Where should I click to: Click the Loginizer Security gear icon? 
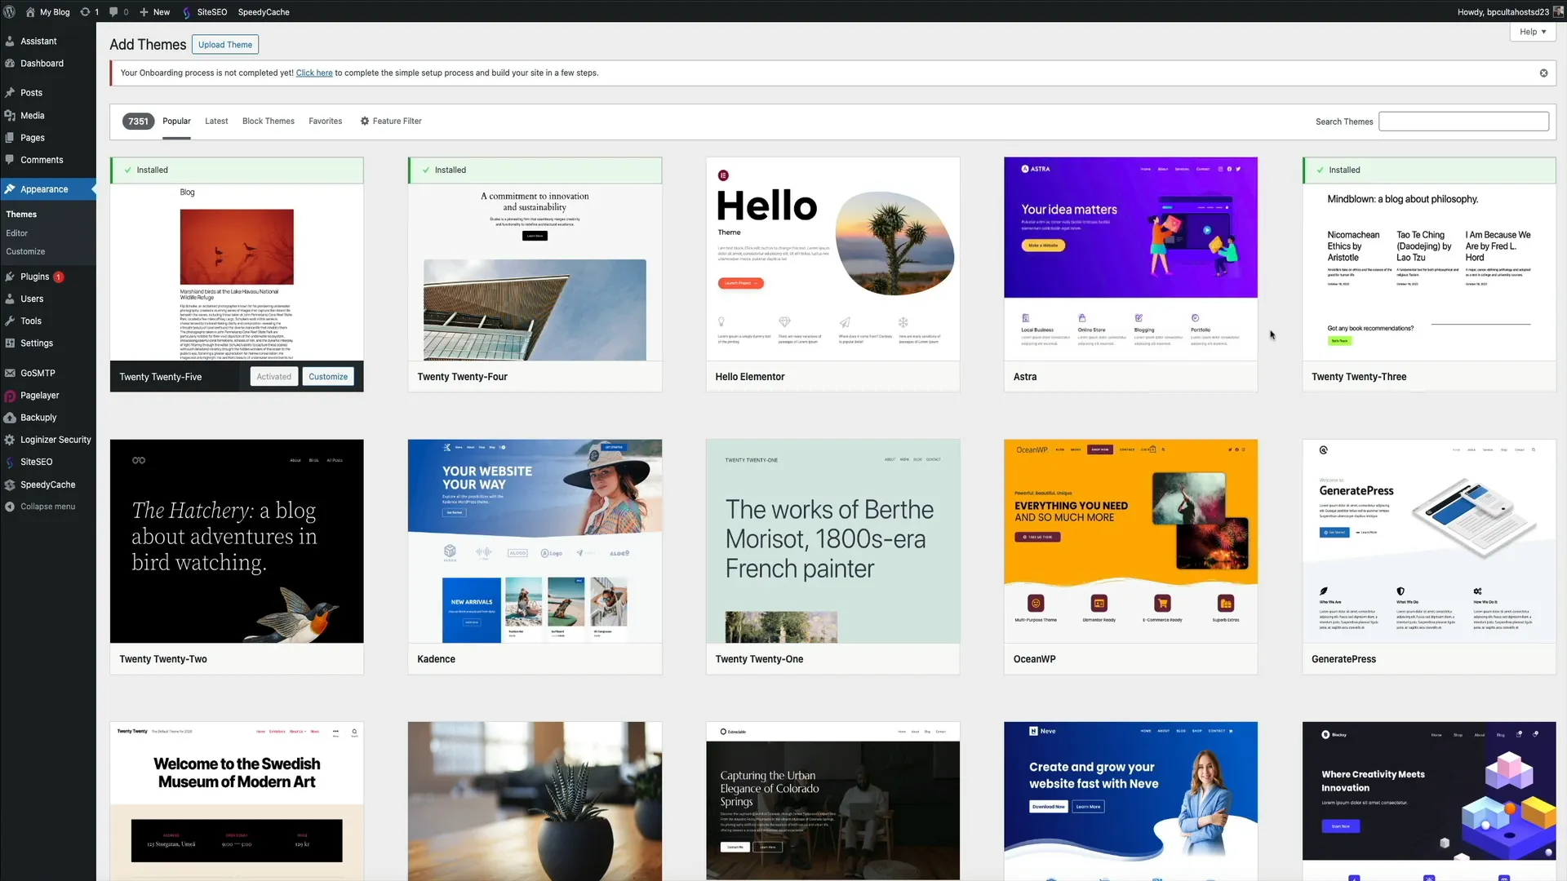10,440
